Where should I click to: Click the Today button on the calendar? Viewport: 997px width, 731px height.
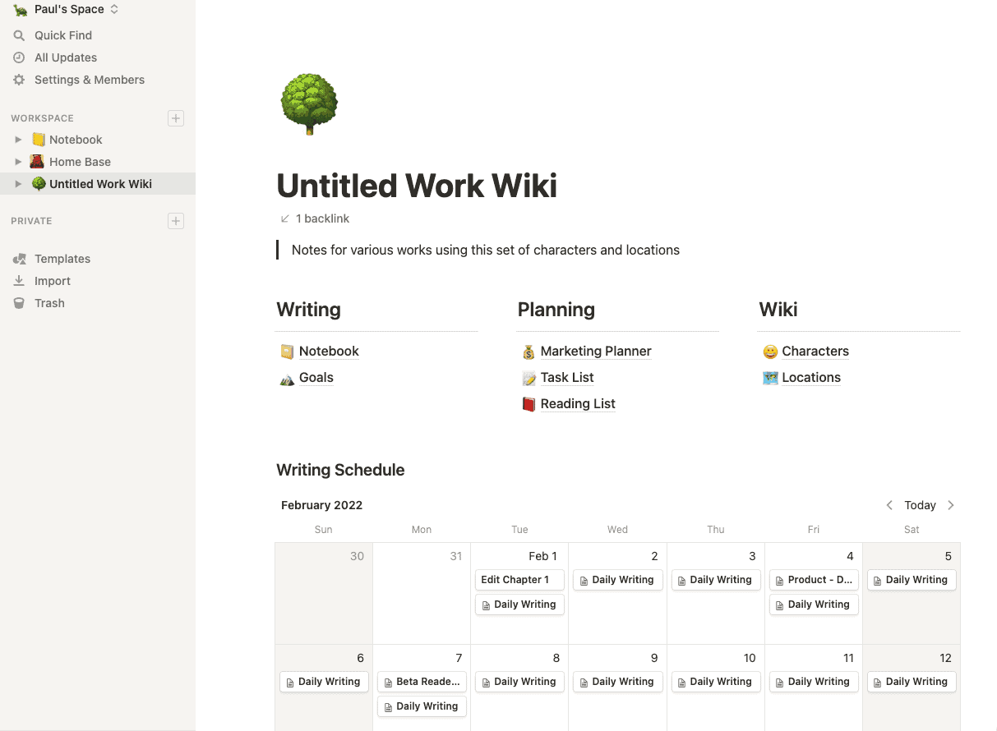click(x=920, y=504)
